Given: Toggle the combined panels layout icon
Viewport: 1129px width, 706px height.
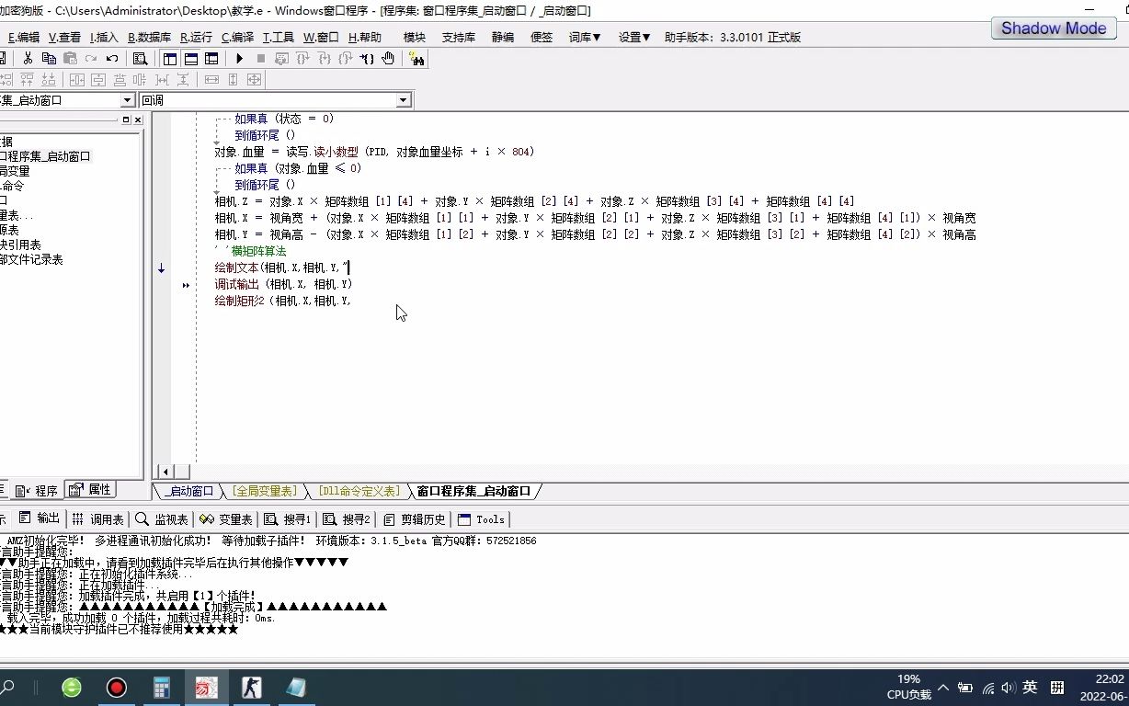Looking at the screenshot, I should (x=211, y=58).
